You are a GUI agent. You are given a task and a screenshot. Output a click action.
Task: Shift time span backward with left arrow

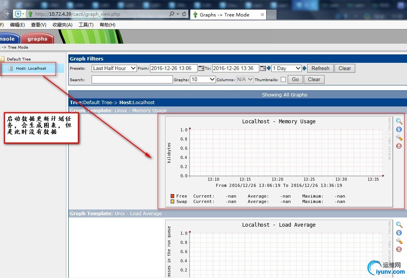click(269, 69)
